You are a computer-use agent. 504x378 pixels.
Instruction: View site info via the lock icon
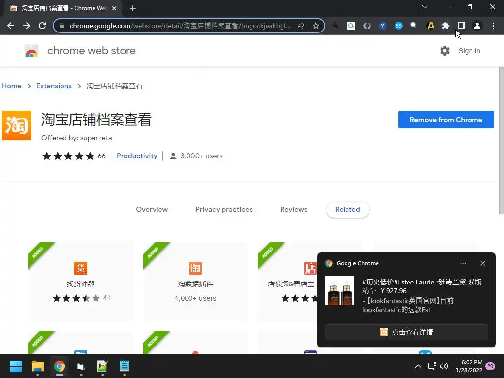tap(62, 26)
